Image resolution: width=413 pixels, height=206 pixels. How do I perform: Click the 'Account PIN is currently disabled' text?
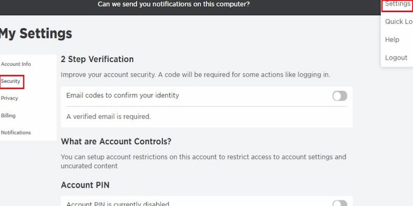(117, 204)
